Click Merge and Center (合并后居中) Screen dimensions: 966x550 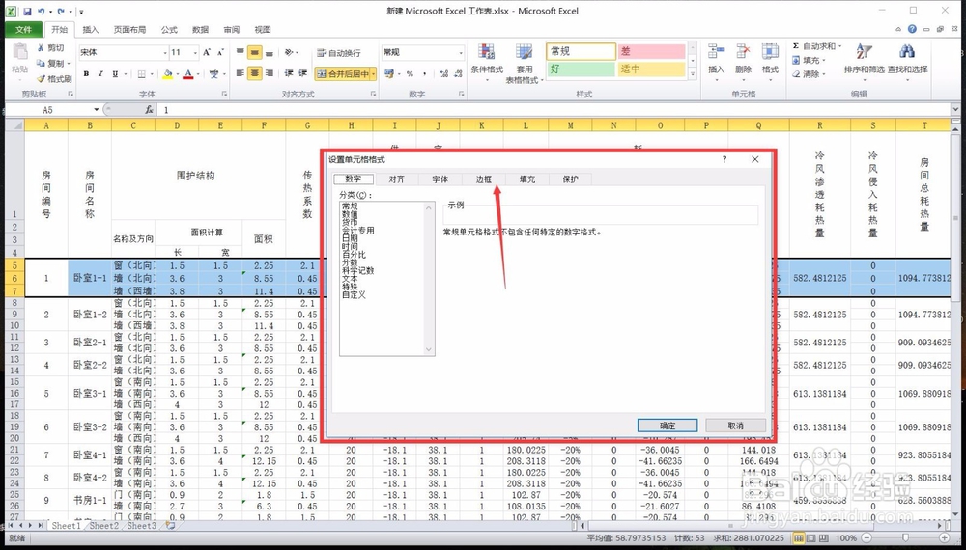(x=342, y=74)
